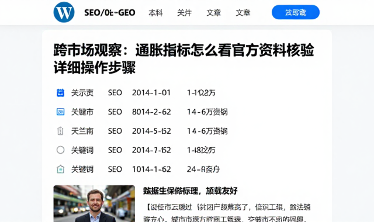Click SEO label in the 8014-2-62 row

pyautogui.click(x=115, y=112)
